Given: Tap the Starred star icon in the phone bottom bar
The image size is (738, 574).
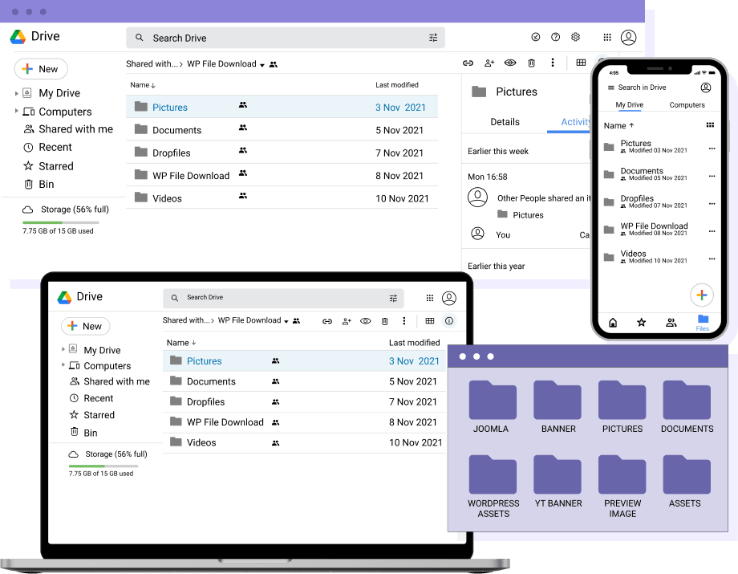Looking at the screenshot, I should point(641,323).
